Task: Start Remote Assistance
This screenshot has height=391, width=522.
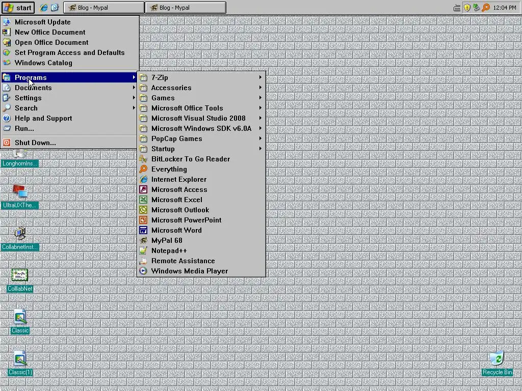Action: [201, 261]
